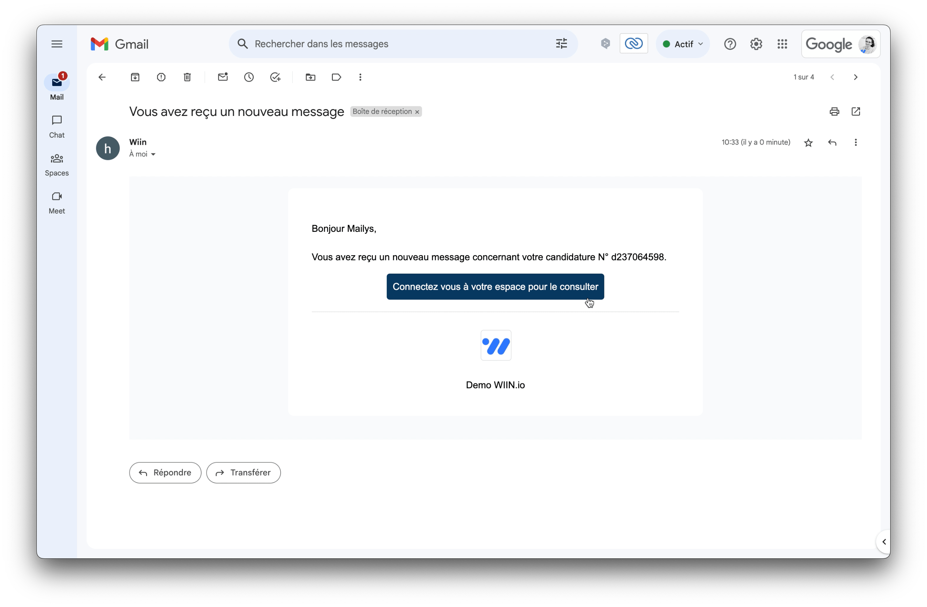Go to the newer message arrow

(832, 77)
